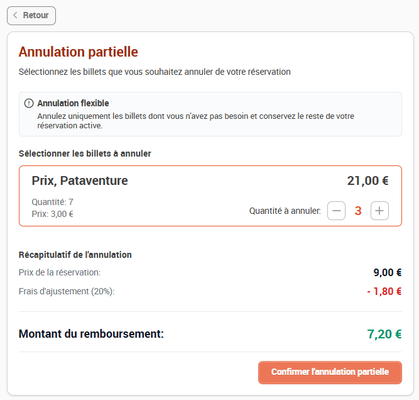This screenshot has height=400, width=419.
Task: Click the info icon beside Annulation flexible
Action: (x=29, y=103)
